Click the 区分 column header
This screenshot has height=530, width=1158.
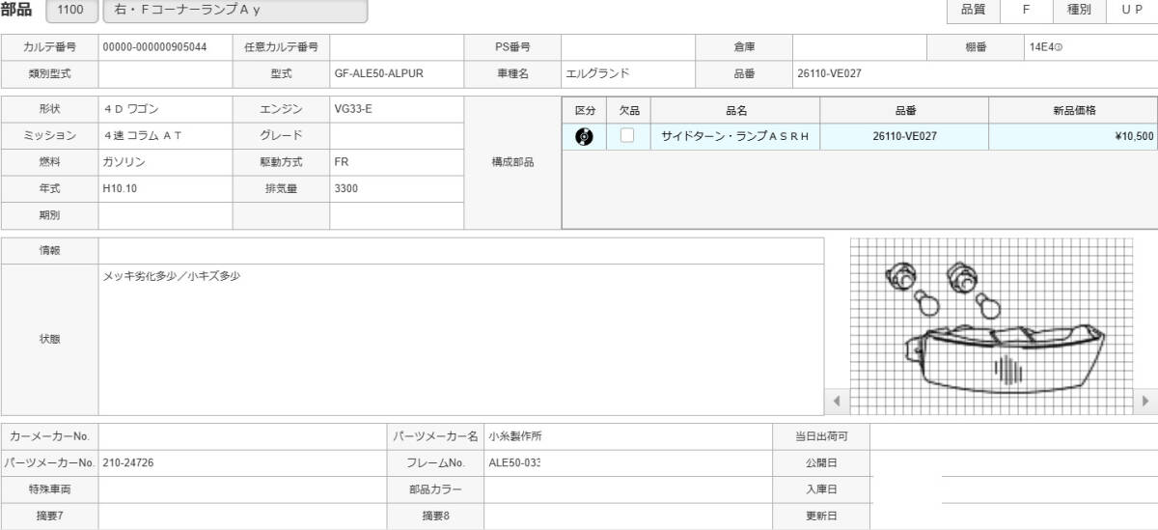pos(585,111)
